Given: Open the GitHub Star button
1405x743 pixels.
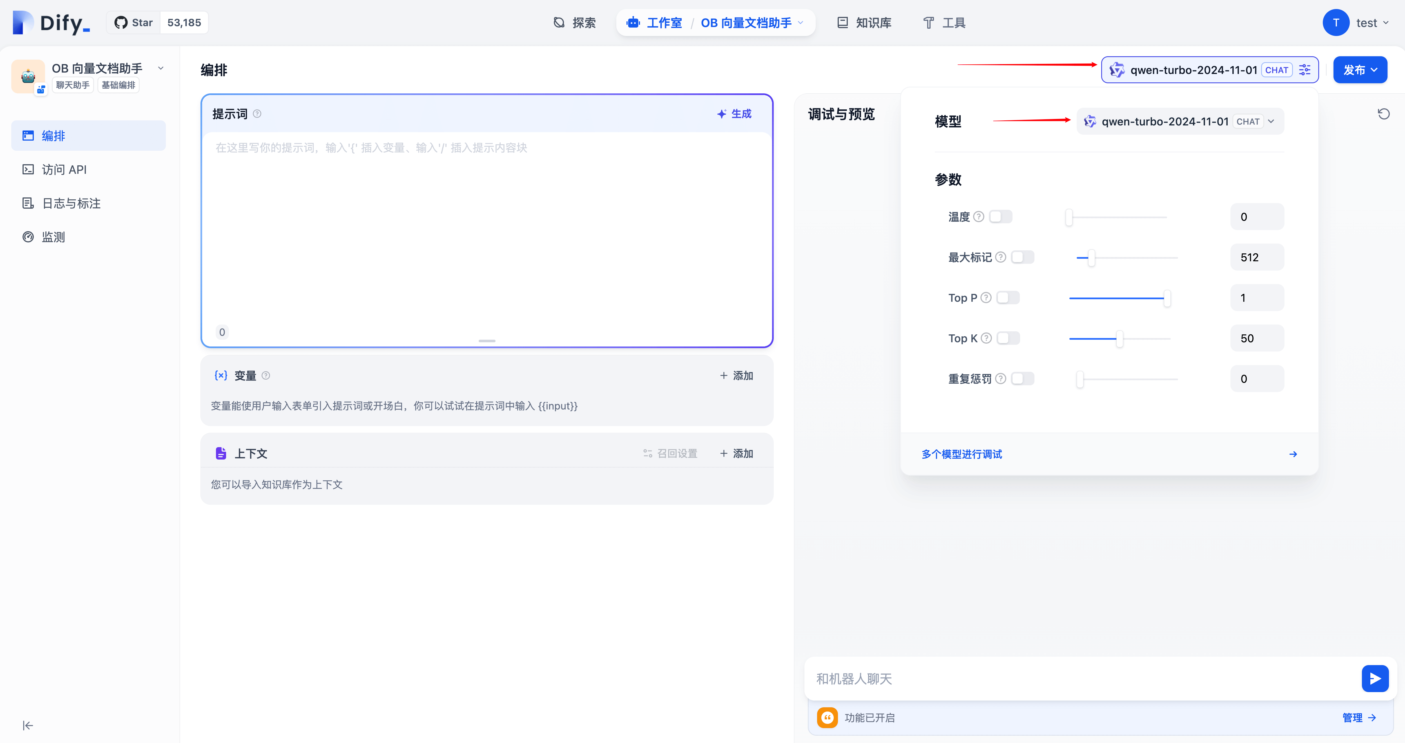Looking at the screenshot, I should [133, 23].
